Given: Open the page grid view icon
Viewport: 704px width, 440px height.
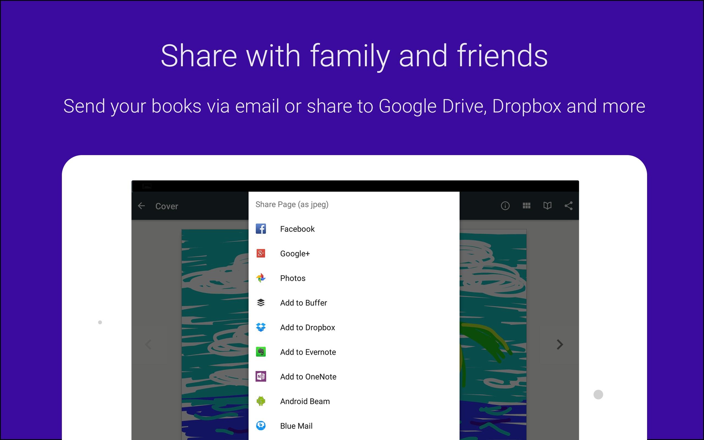Looking at the screenshot, I should pyautogui.click(x=526, y=206).
